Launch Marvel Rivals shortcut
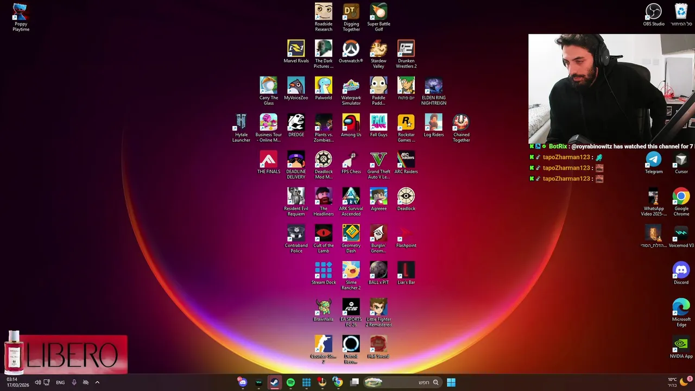695x391 pixels. [296, 52]
